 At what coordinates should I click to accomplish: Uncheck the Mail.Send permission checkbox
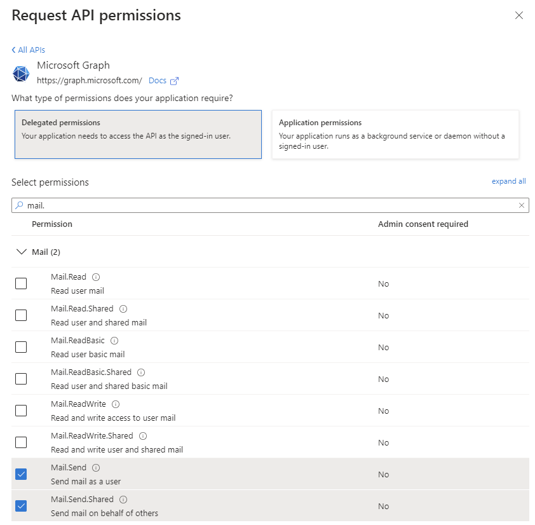(21, 474)
